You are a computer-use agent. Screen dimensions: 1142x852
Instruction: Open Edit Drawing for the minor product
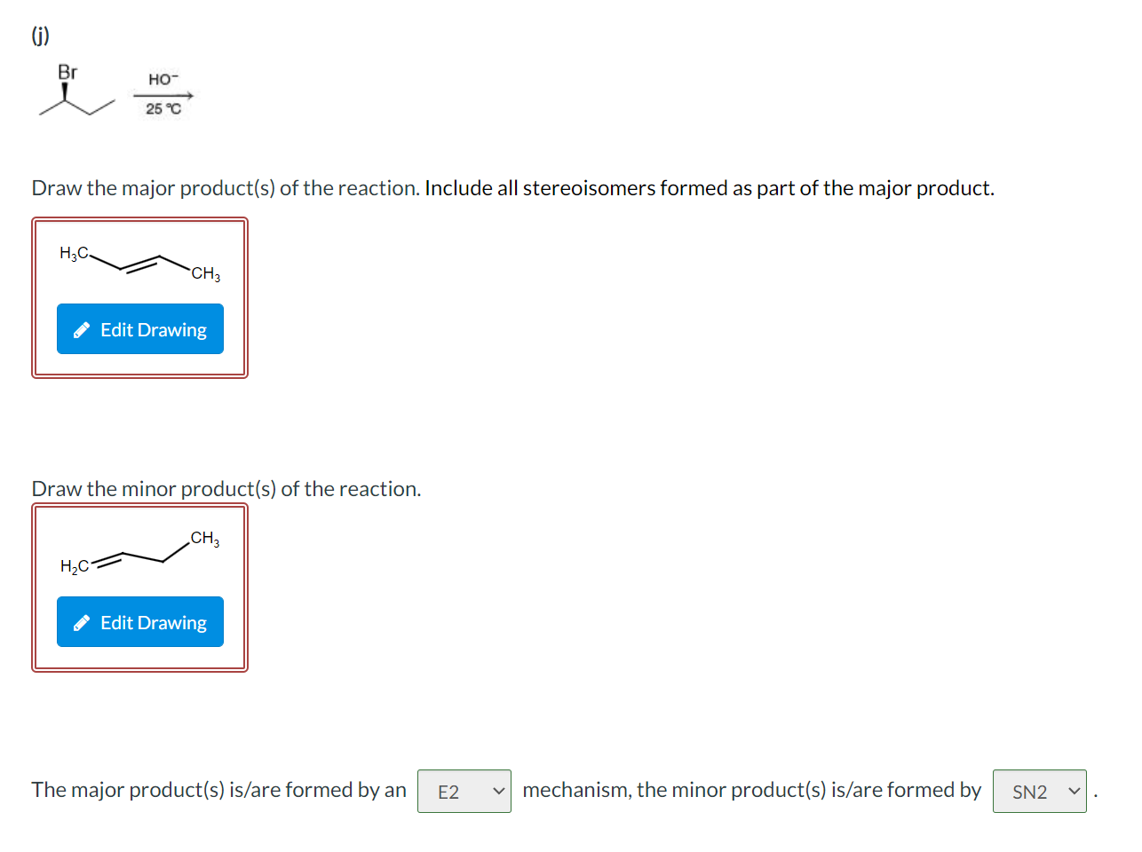[x=140, y=622]
